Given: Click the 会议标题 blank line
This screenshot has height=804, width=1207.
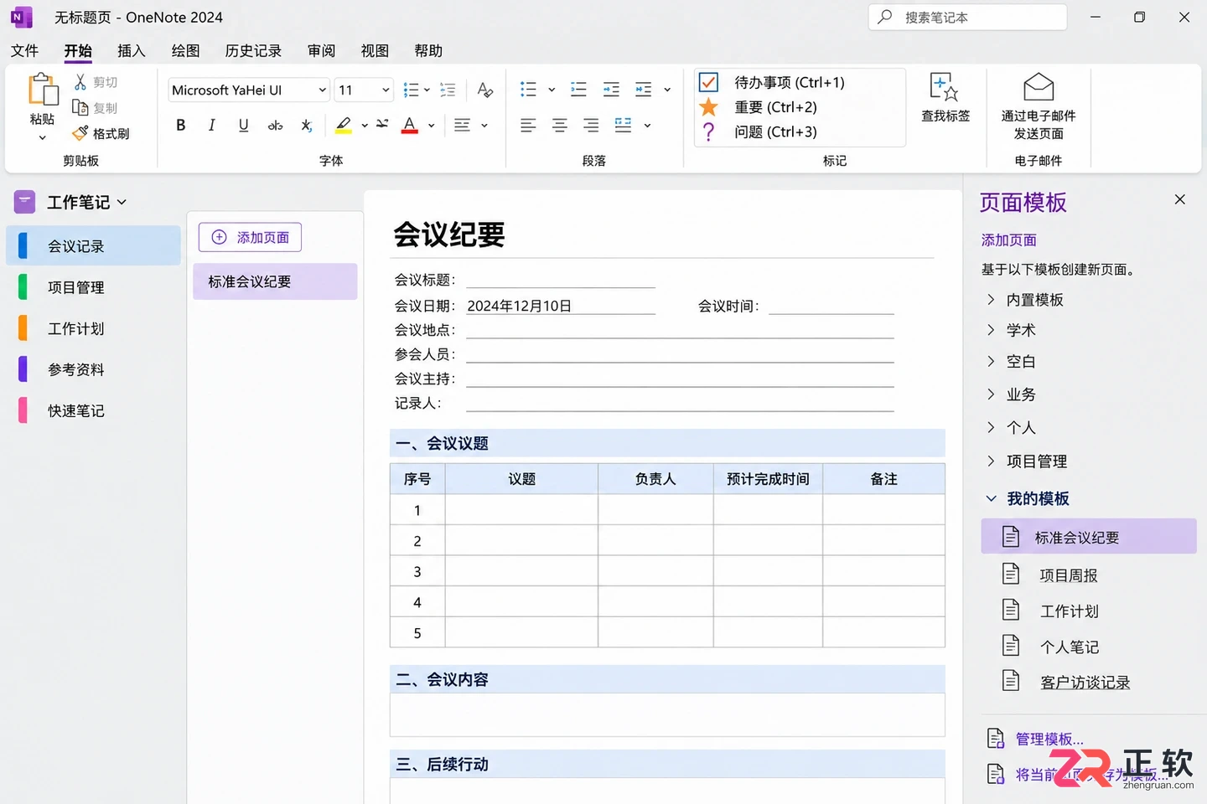Looking at the screenshot, I should (x=561, y=280).
